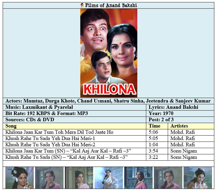This screenshot has width=217, height=191.
Task: Open third film still with striped curtain
Action: pos(79,178)
